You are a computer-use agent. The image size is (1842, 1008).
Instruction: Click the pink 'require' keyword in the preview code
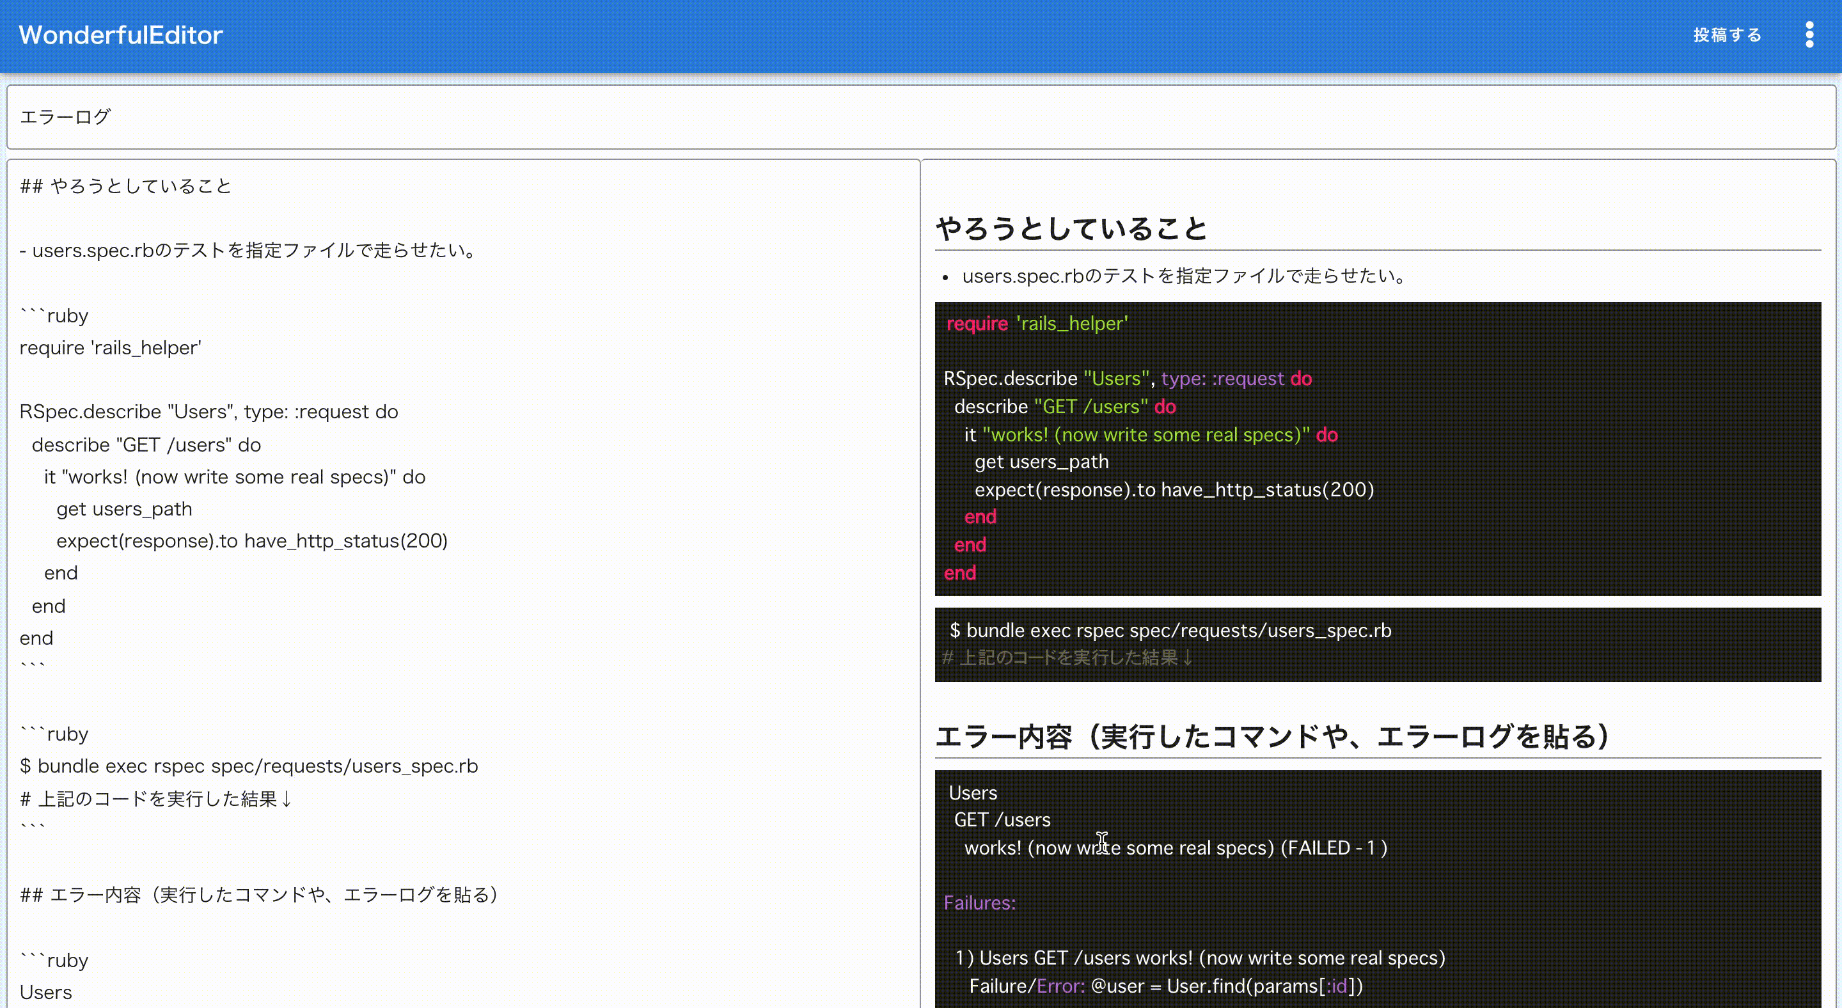tap(977, 324)
